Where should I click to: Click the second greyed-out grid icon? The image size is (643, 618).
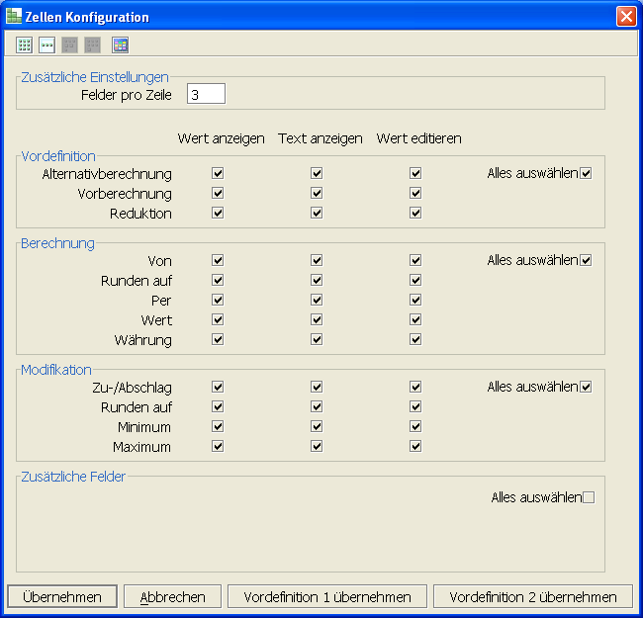tap(93, 44)
